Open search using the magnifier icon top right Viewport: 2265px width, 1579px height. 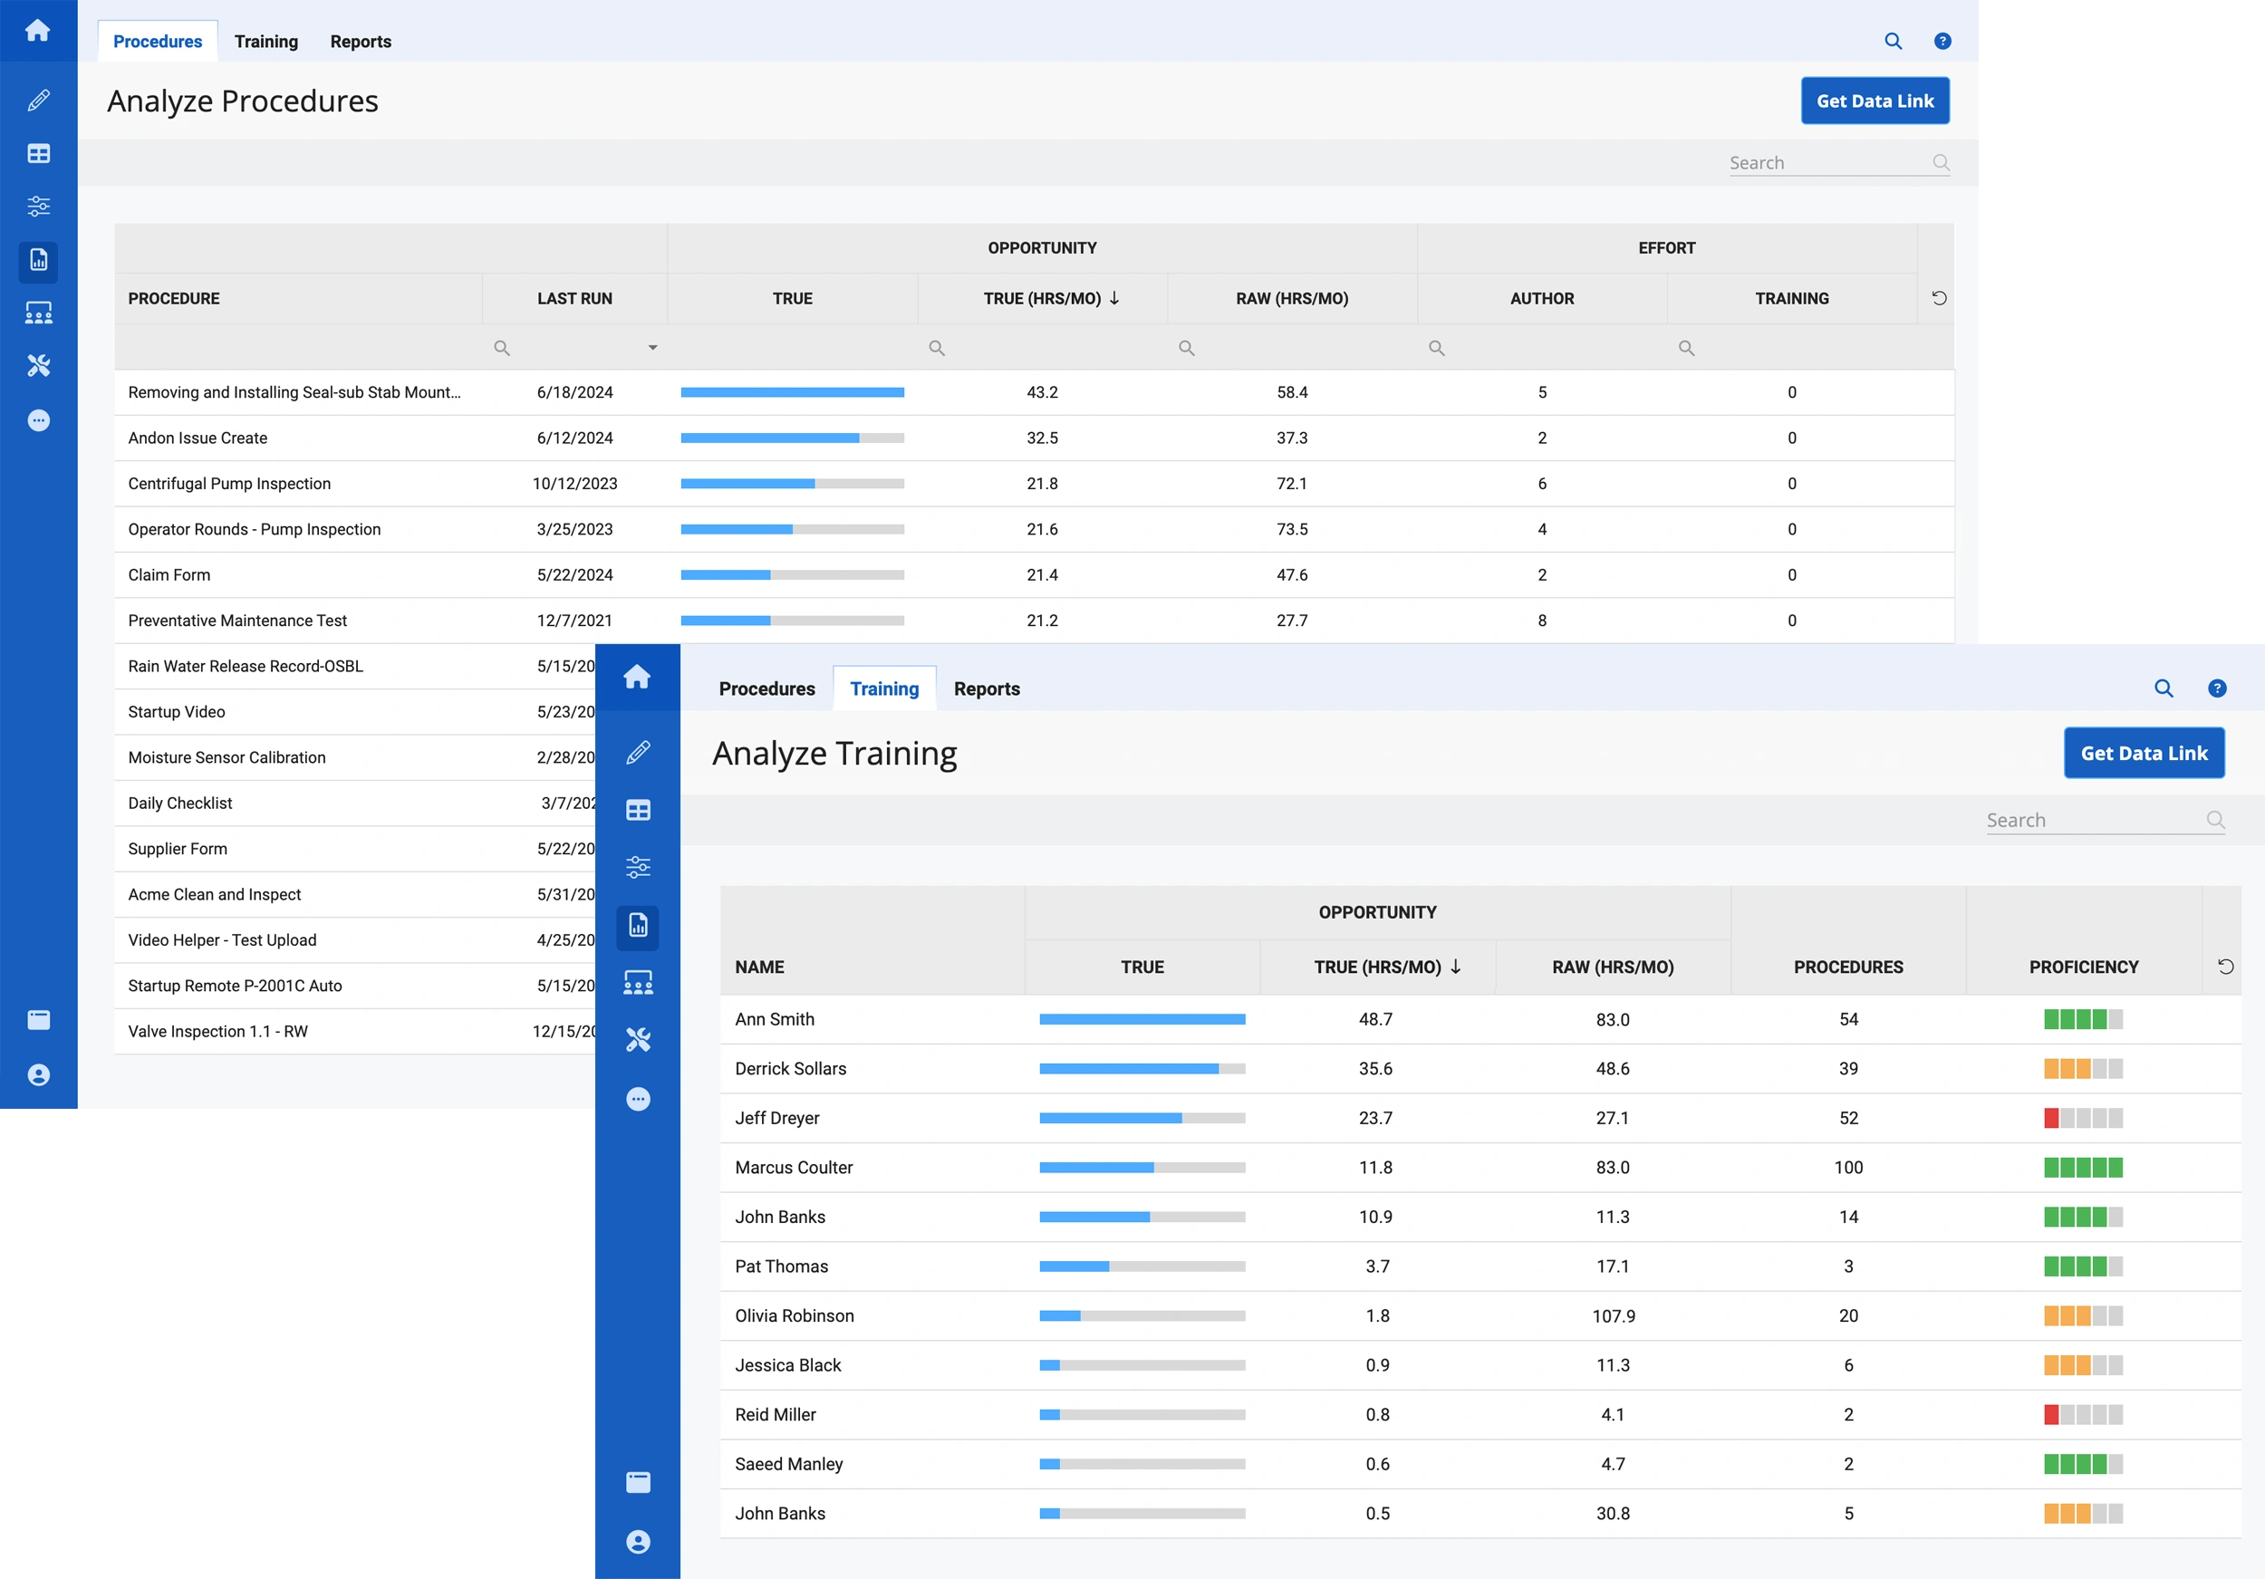coord(1894,41)
